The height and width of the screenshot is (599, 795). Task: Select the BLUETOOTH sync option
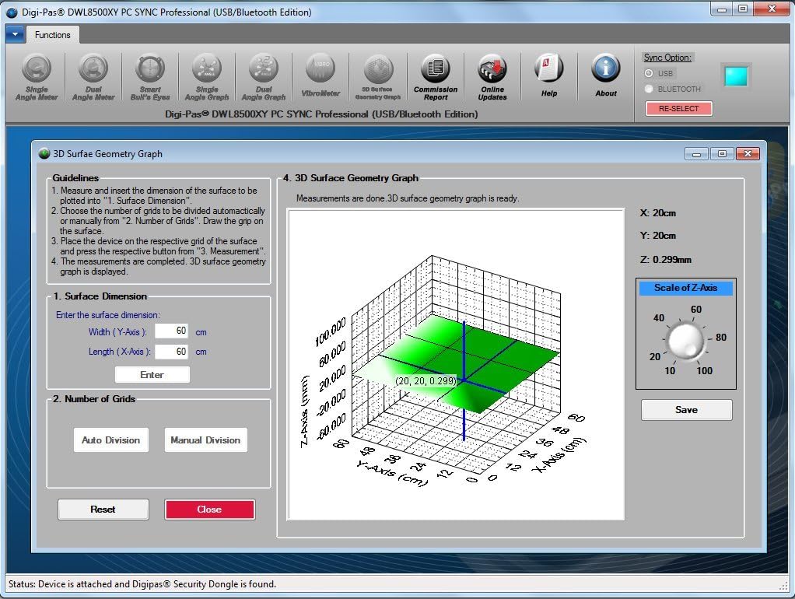click(650, 89)
